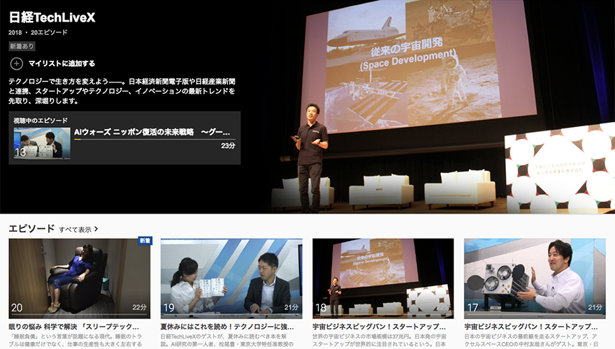Click the plus circle add-to-list icon

[17, 64]
